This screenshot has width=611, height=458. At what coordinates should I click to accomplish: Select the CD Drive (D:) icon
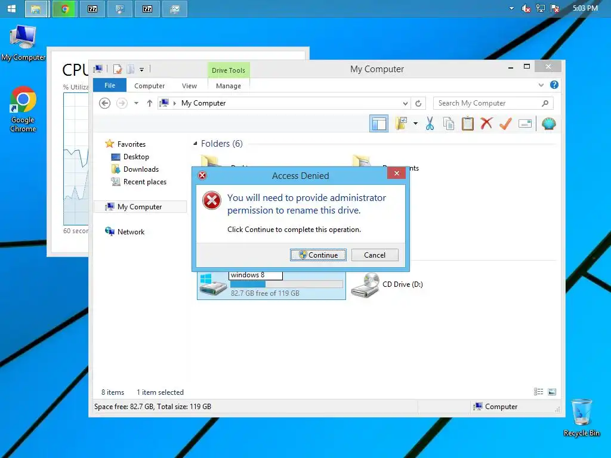[365, 285]
